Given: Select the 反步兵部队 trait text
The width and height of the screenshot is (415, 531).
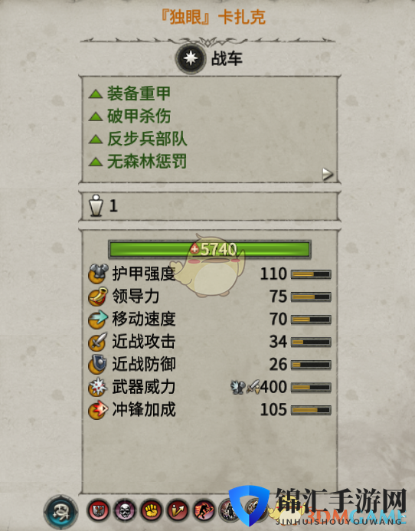Looking at the screenshot, I should [x=147, y=139].
